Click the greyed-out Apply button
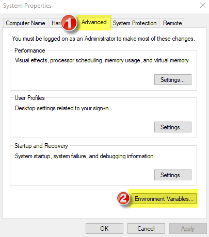 [x=188, y=229]
